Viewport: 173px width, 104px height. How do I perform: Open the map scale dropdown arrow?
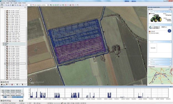(31, 5)
